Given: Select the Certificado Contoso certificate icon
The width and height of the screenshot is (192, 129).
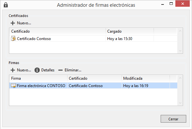Looking at the screenshot, I should [x=13, y=38].
